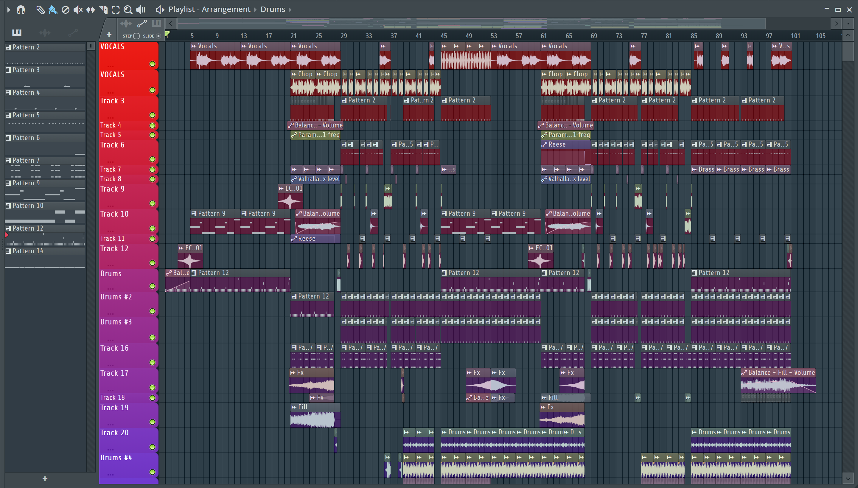
Task: Click the vertical scrollbar thumb
Action: coord(848,51)
